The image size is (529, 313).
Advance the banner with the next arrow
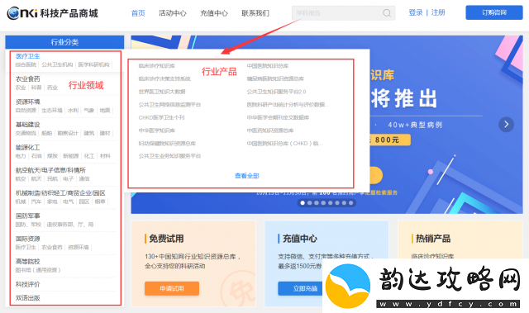point(506,125)
